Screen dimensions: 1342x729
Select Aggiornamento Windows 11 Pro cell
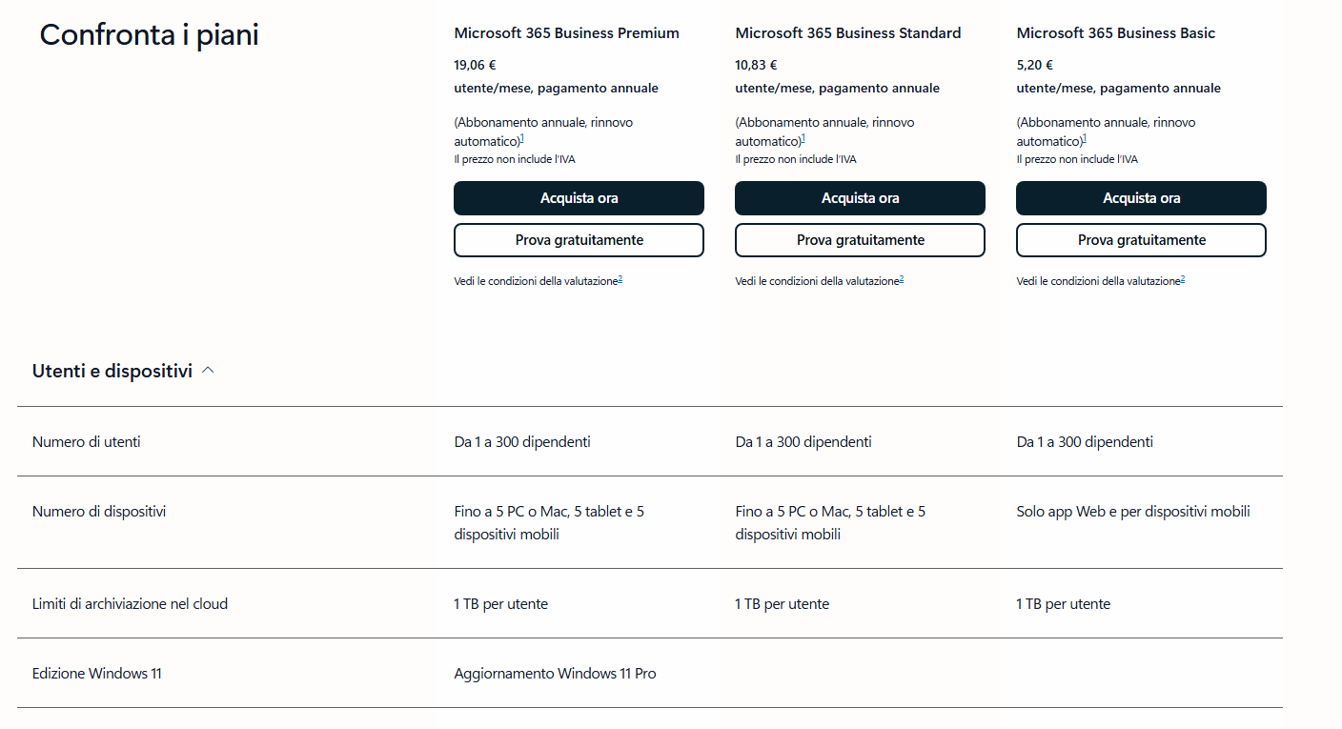coord(555,674)
